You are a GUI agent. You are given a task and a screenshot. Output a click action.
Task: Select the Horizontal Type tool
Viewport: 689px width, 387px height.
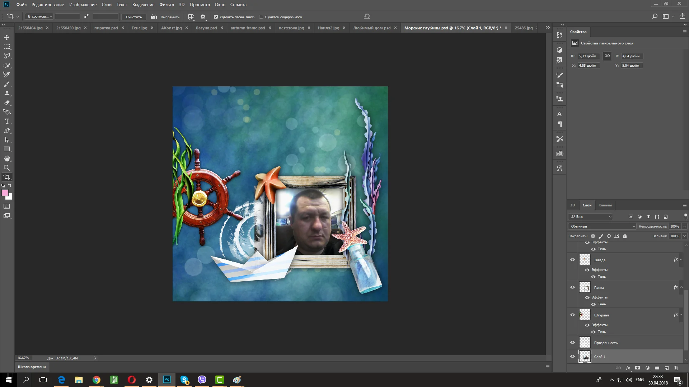click(7, 121)
